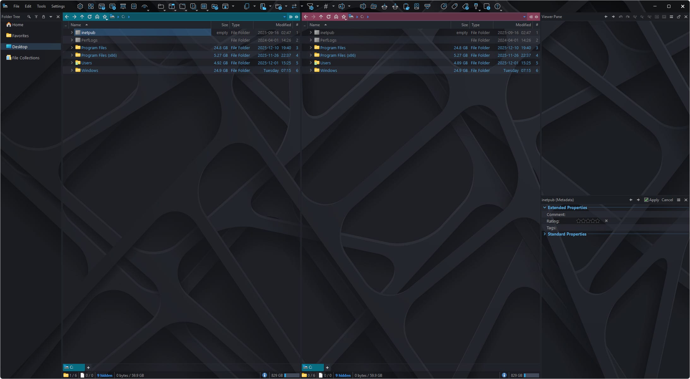690x379 pixels.
Task: Go up a folder in right pane
Action: pos(321,17)
